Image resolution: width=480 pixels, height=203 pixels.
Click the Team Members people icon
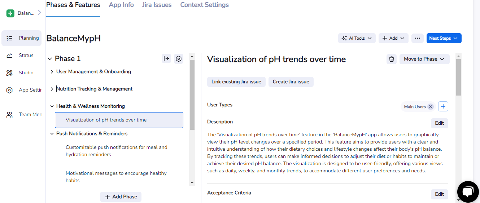[10, 115]
